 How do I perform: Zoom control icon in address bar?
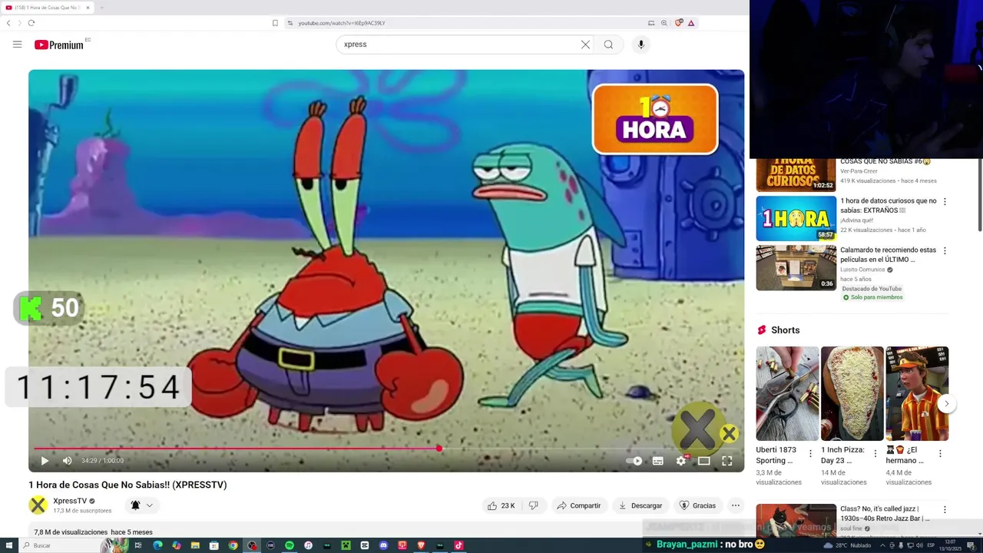(x=664, y=23)
